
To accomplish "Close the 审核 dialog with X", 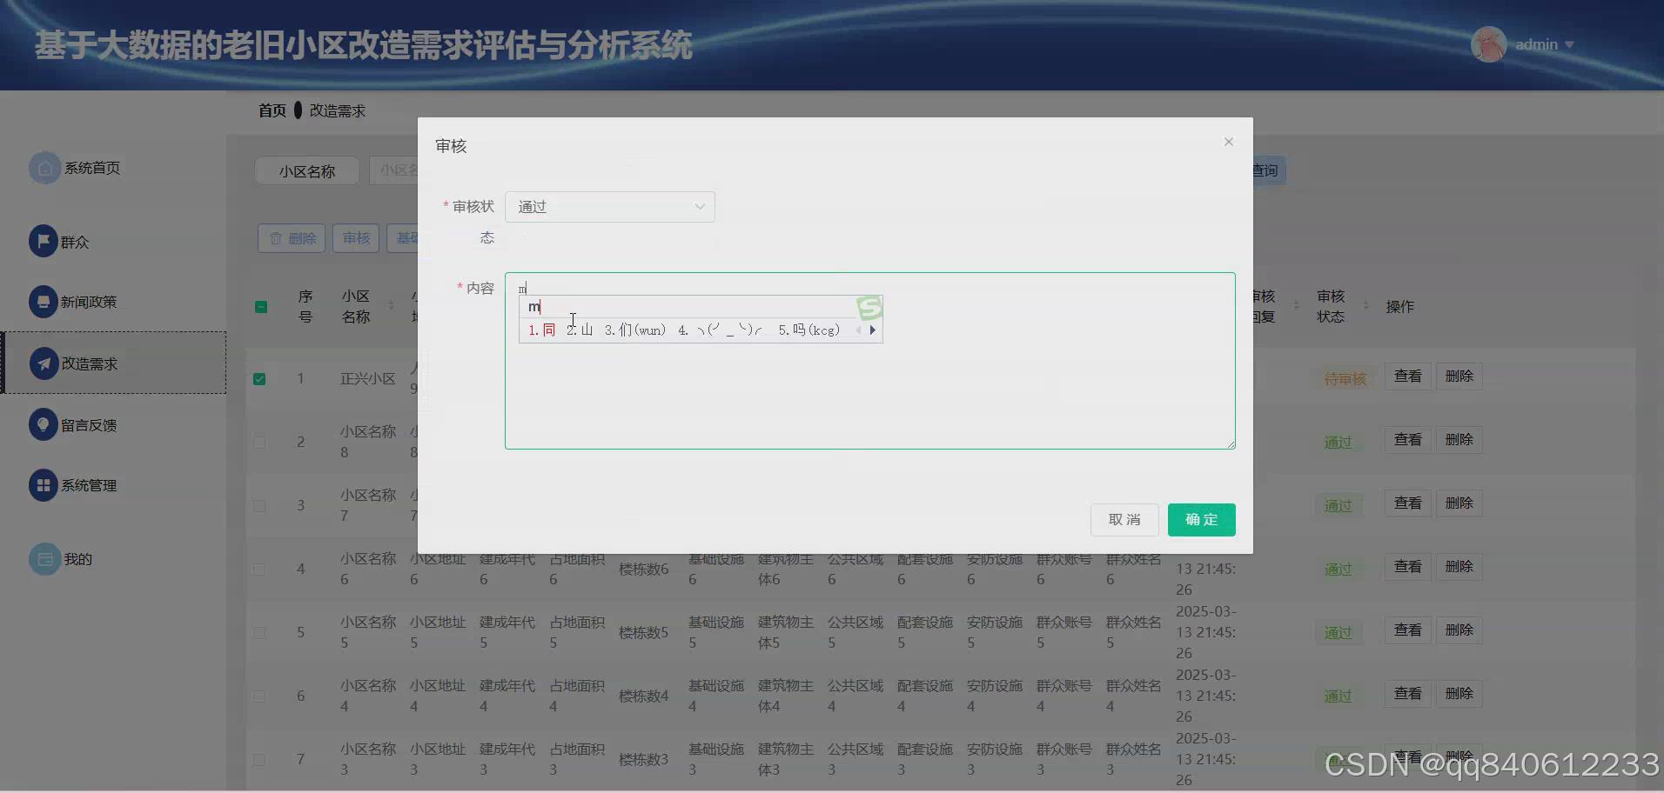I will click(1229, 142).
